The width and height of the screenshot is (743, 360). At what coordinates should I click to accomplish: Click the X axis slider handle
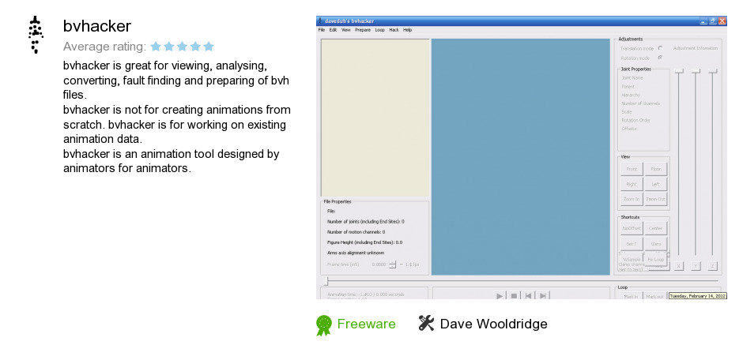click(679, 71)
